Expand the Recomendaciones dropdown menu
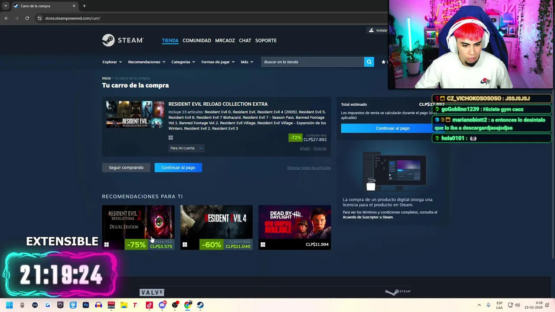The image size is (555, 312). point(147,62)
